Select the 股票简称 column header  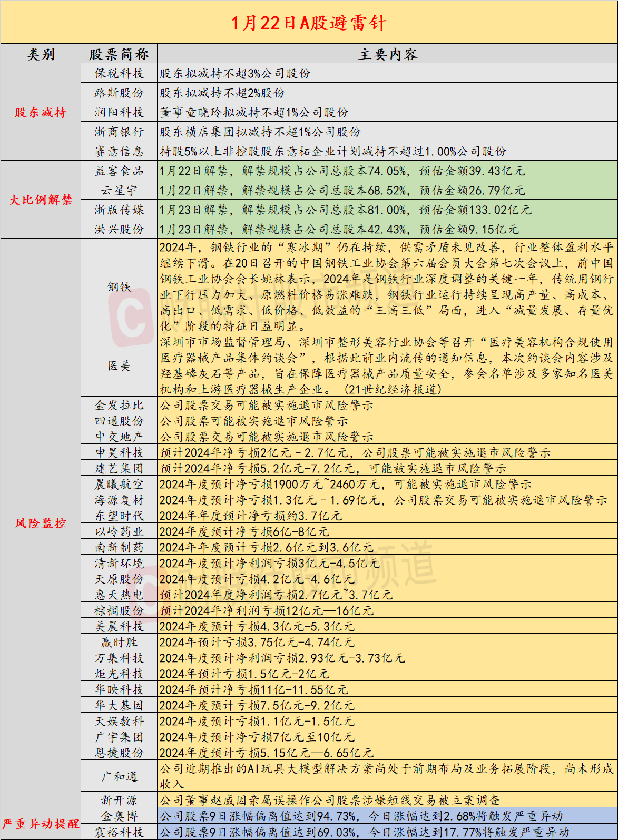pos(119,54)
